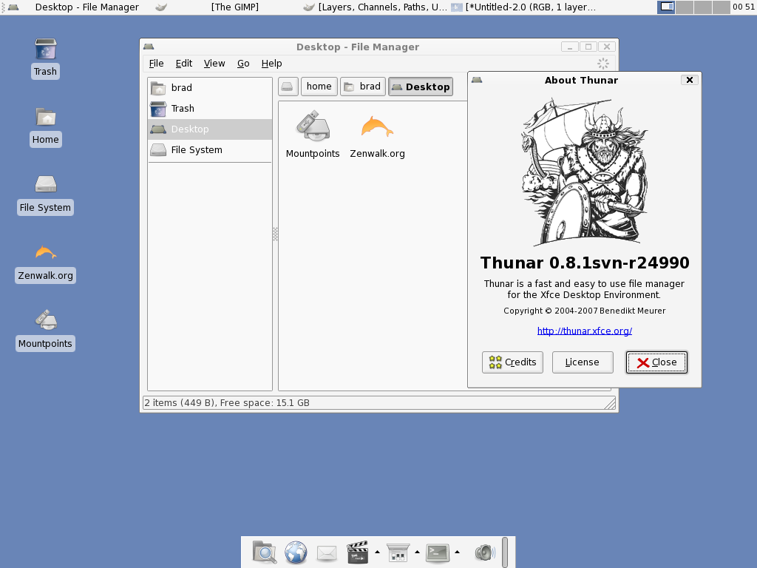
Task: Navigate to brad in path bar
Action: point(363,87)
